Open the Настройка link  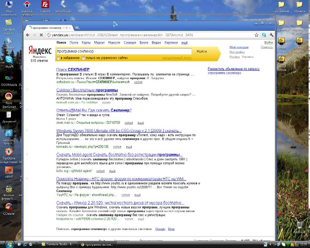pos(237,52)
